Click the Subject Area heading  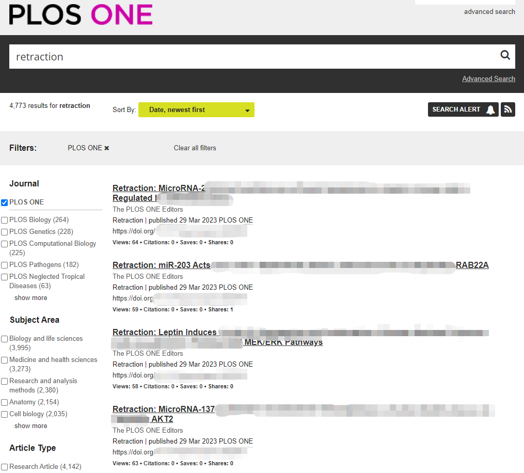[x=35, y=320]
